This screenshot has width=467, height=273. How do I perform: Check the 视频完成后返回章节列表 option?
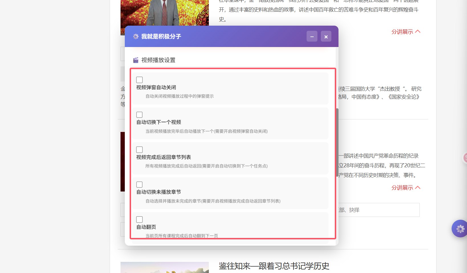139,150
